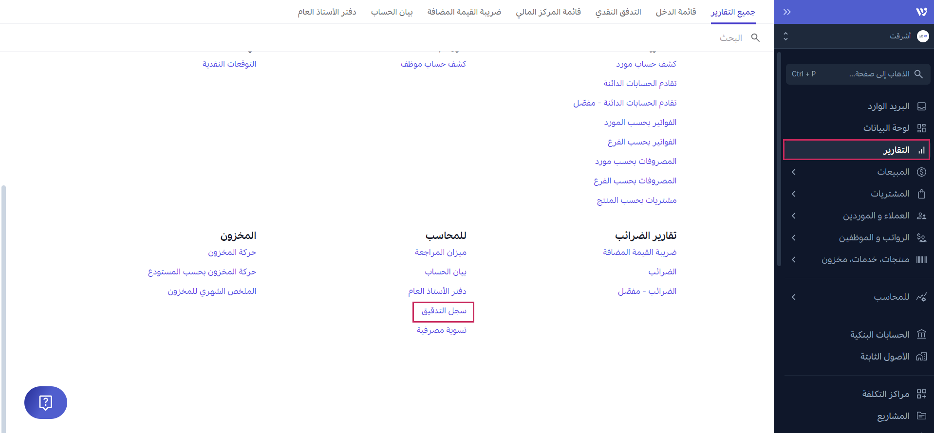This screenshot has height=433, width=934.
Task: Click the search magnifier icon in reports
Action: coord(755,38)
